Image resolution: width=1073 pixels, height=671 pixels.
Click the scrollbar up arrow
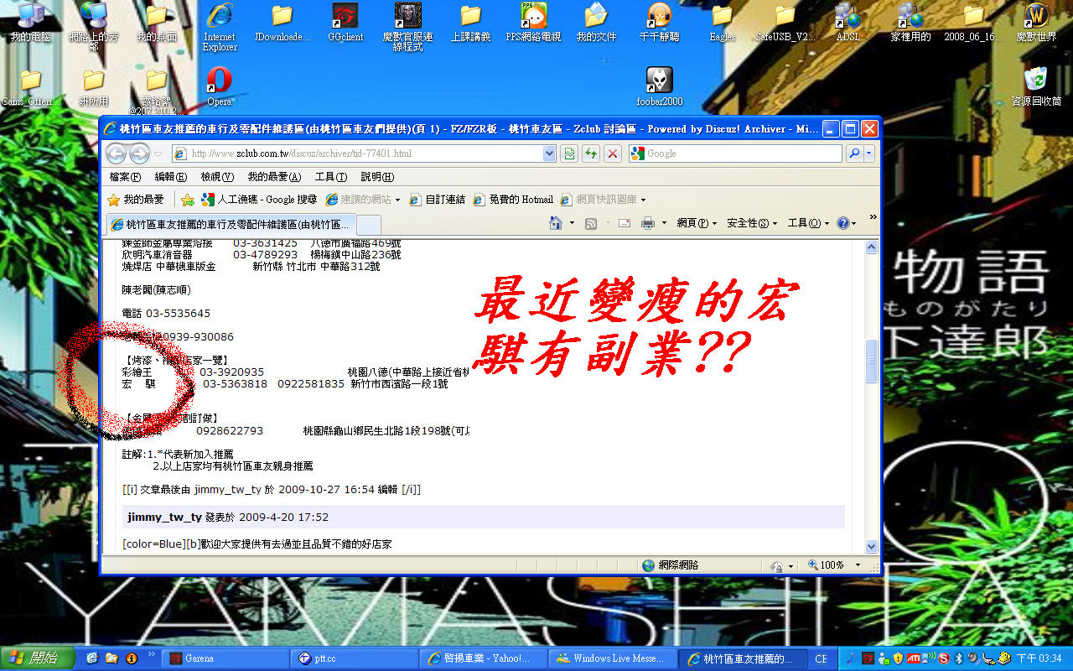tap(872, 247)
